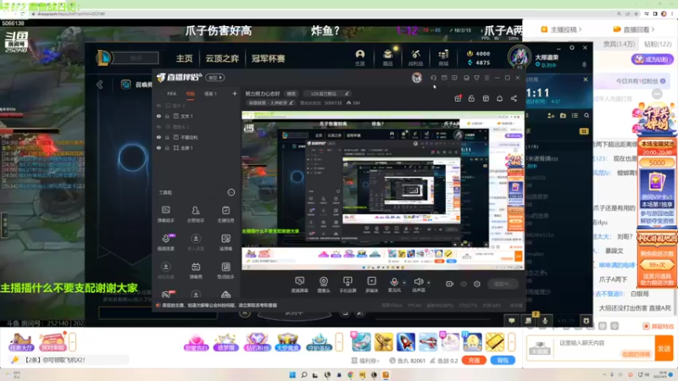Open the settings gear in stream controls
Screen dimensions: 678x381
click(477, 284)
